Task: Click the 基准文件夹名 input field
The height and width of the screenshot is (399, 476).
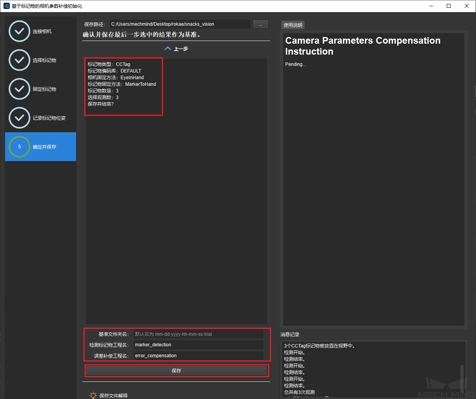Action: [x=198, y=334]
